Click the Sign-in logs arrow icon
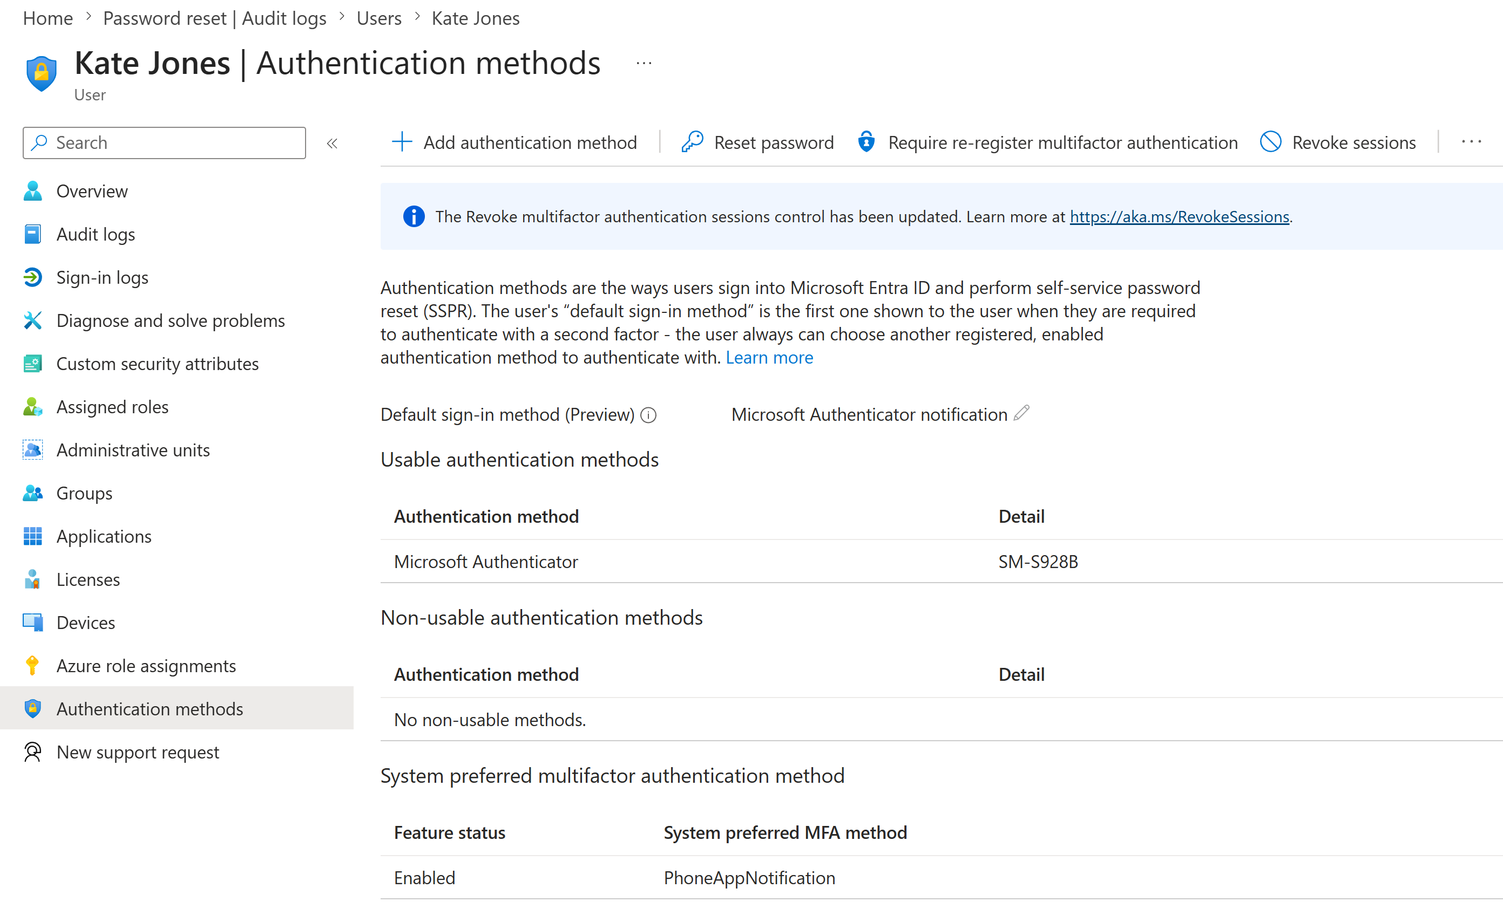1503x902 pixels. click(33, 277)
